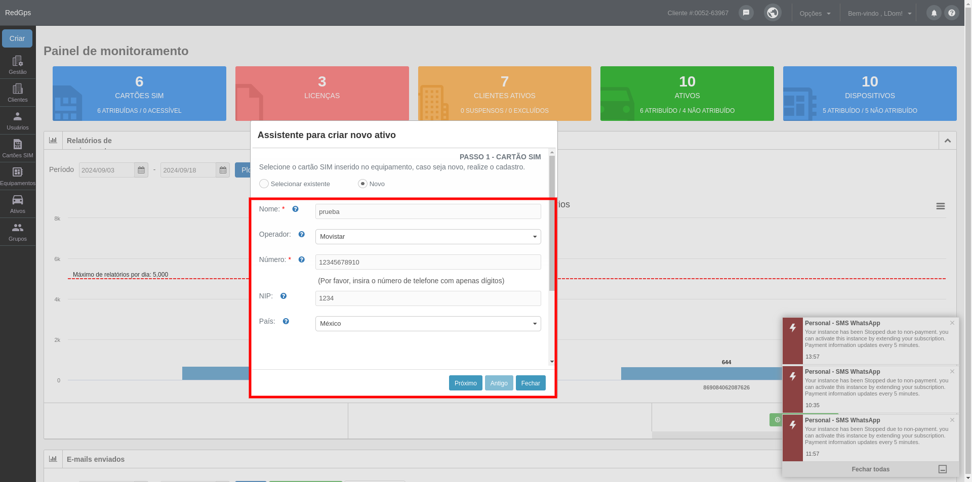Screen dimensions: 972x482
Task: Open the chart hamburger menu icon
Action: pos(941,206)
